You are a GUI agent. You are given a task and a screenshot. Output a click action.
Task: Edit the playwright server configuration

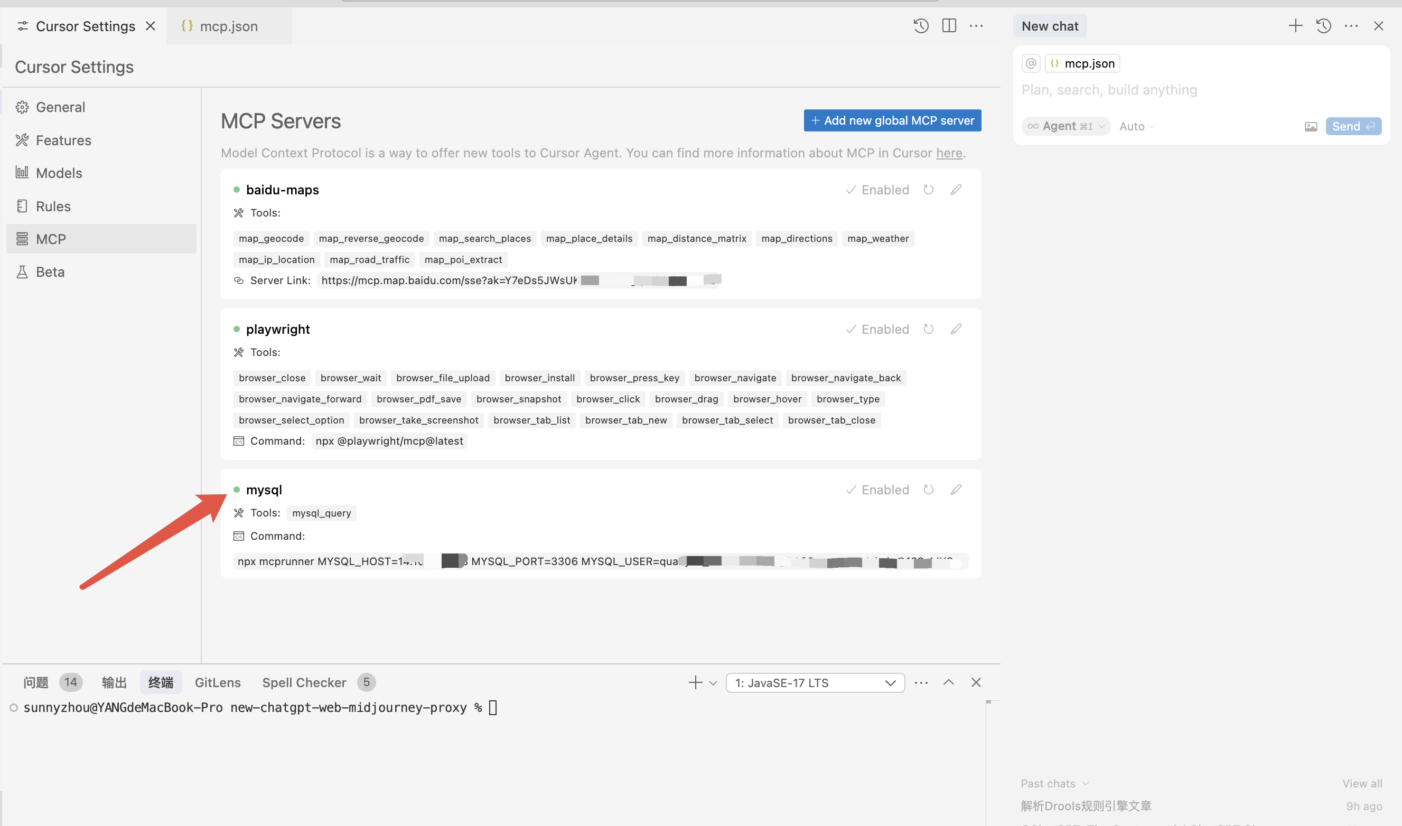[x=956, y=329]
